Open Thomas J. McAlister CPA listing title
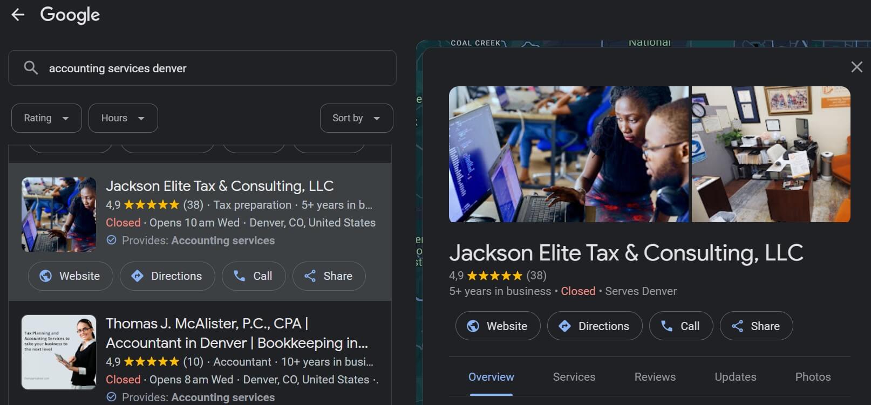The image size is (871, 405). tap(237, 333)
